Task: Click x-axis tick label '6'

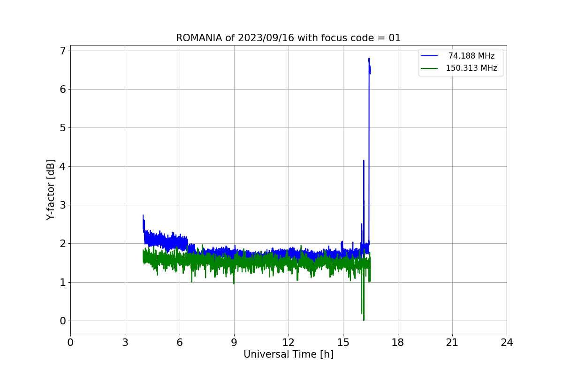Action: [179, 343]
